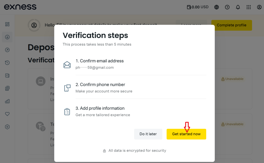The width and height of the screenshot is (264, 163).
Task: Open the hexagon settings sidebar icon
Action: pos(7,127)
